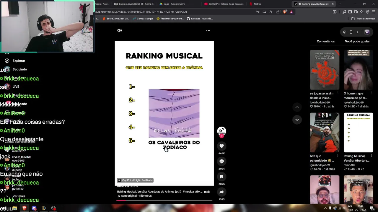This screenshot has height=212, width=378.
Task: Open crying woman video thumbnail
Action: [x=358, y=70]
